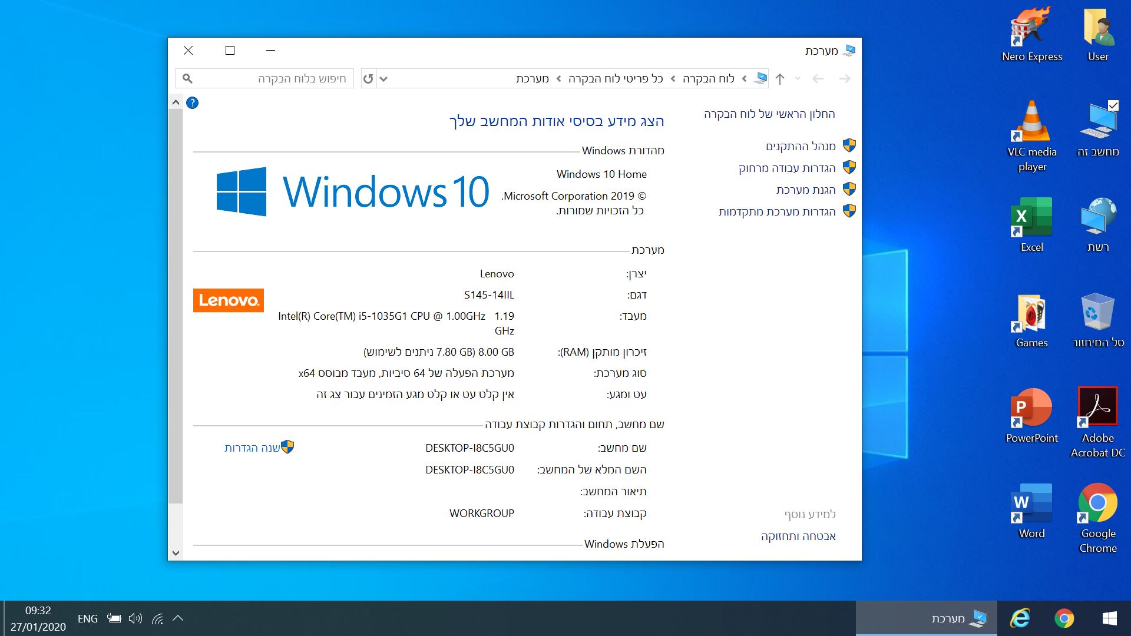
Task: Expand chevron after לוח הבקרה breadcrumb
Action: coord(673,79)
